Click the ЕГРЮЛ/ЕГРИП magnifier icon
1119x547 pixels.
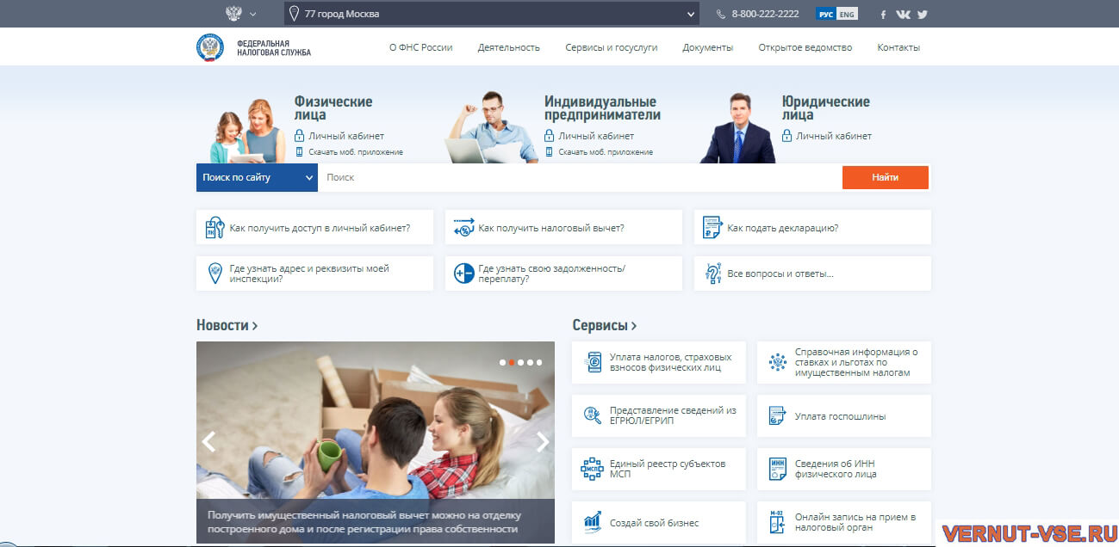(593, 416)
